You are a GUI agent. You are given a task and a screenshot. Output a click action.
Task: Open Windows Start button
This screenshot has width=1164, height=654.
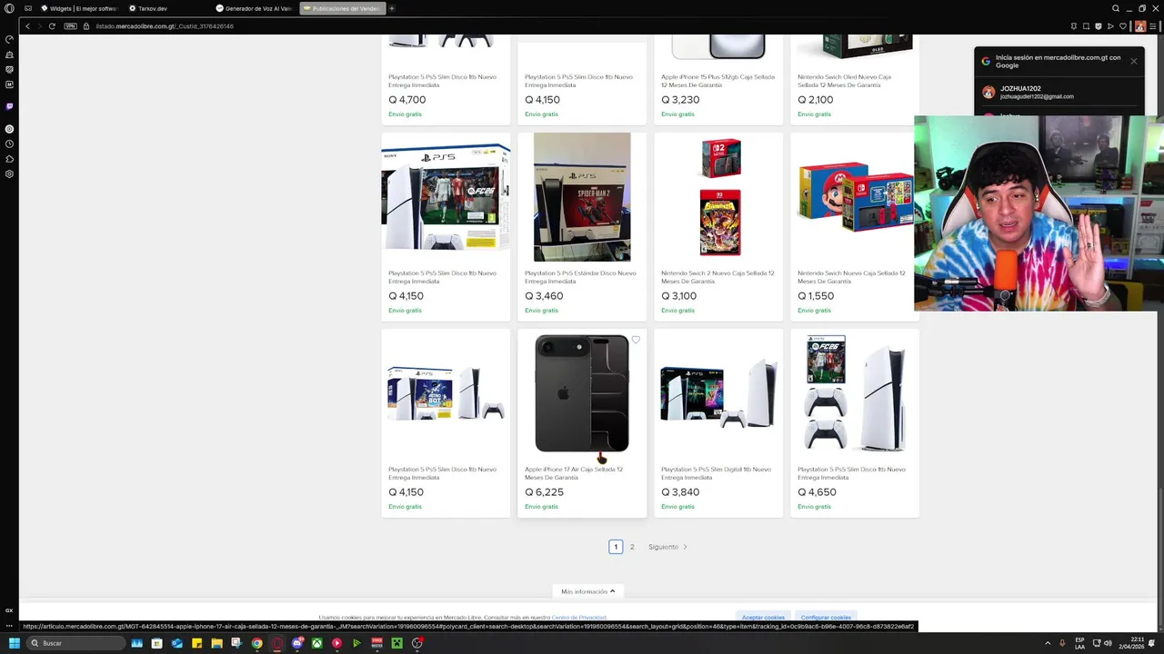click(x=14, y=643)
